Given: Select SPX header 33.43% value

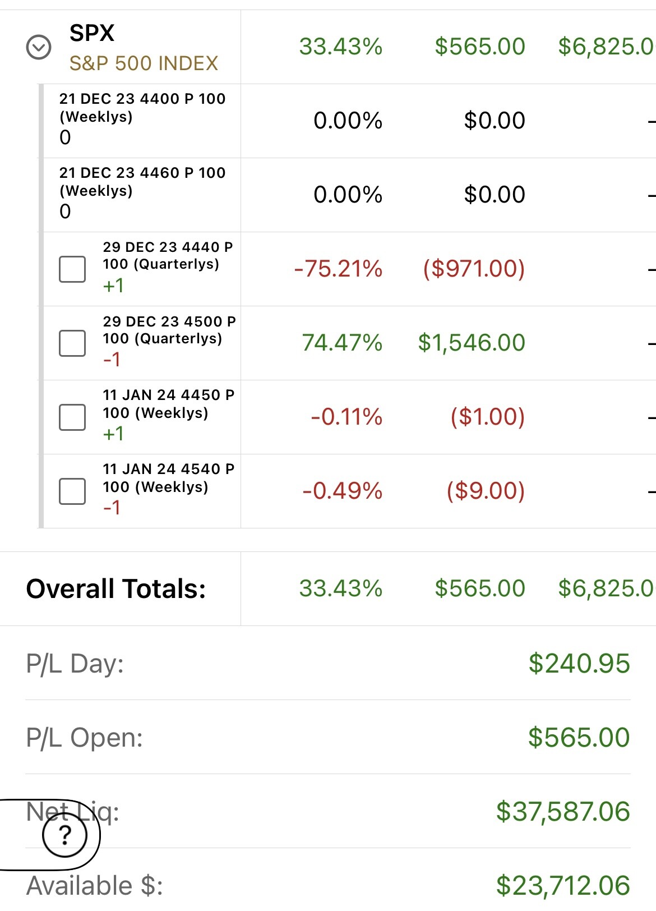Looking at the screenshot, I should [x=341, y=47].
